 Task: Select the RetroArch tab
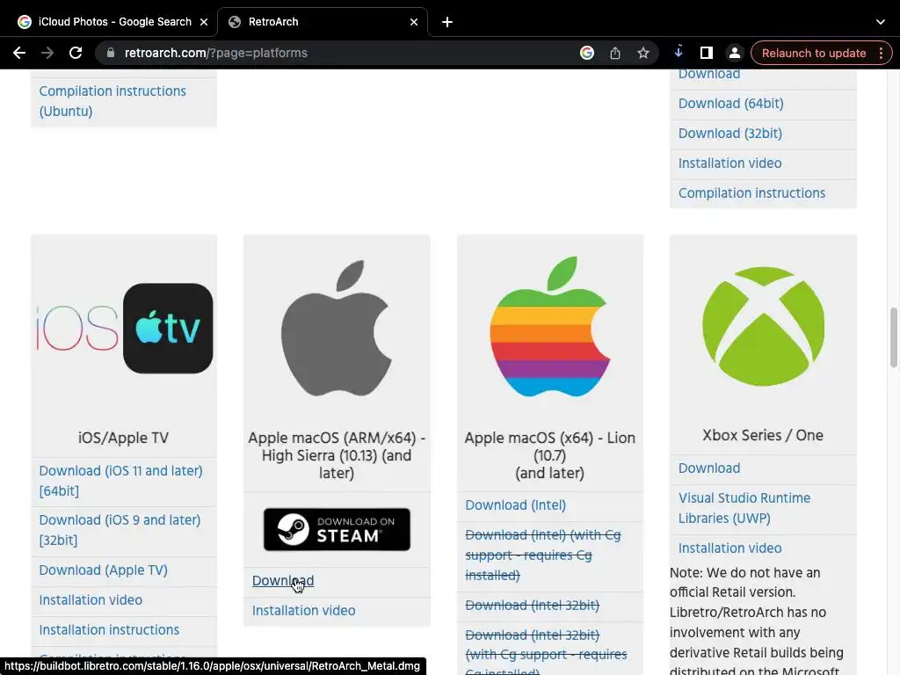(323, 22)
